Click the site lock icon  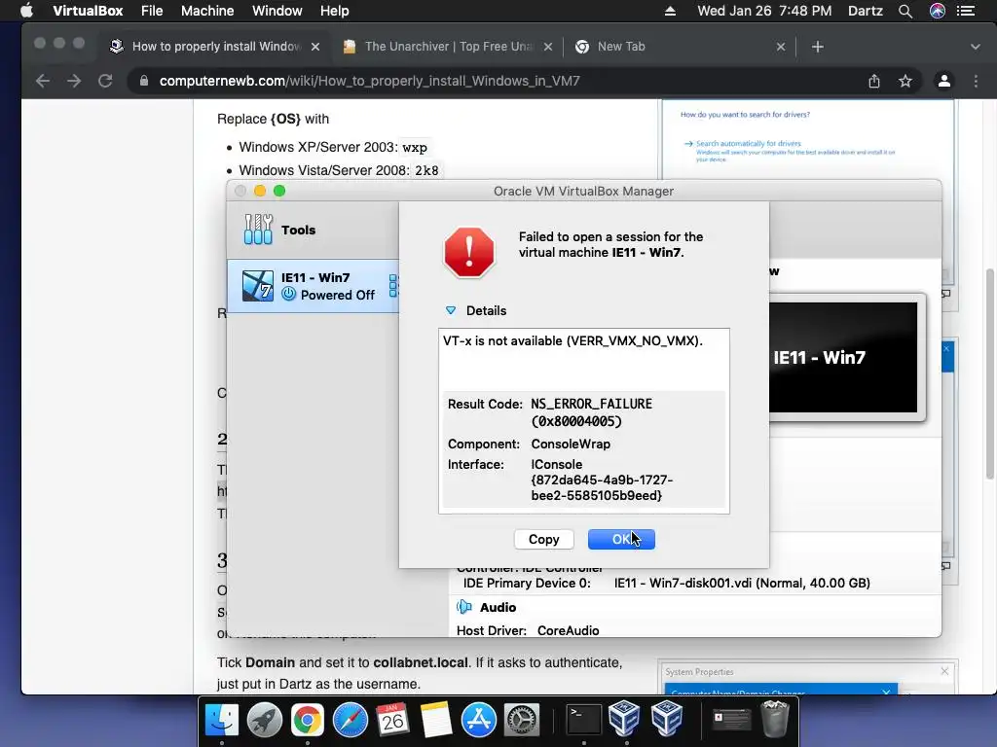click(144, 81)
